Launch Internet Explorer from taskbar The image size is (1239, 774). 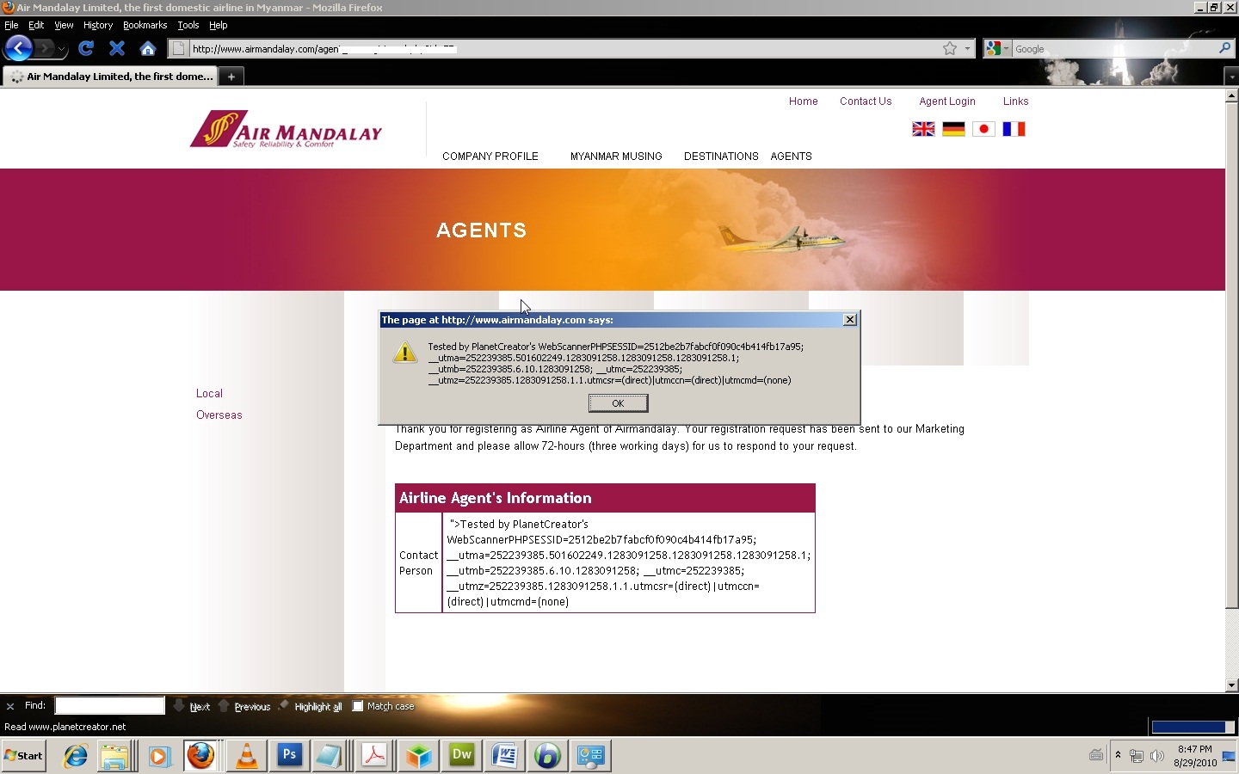[76, 756]
